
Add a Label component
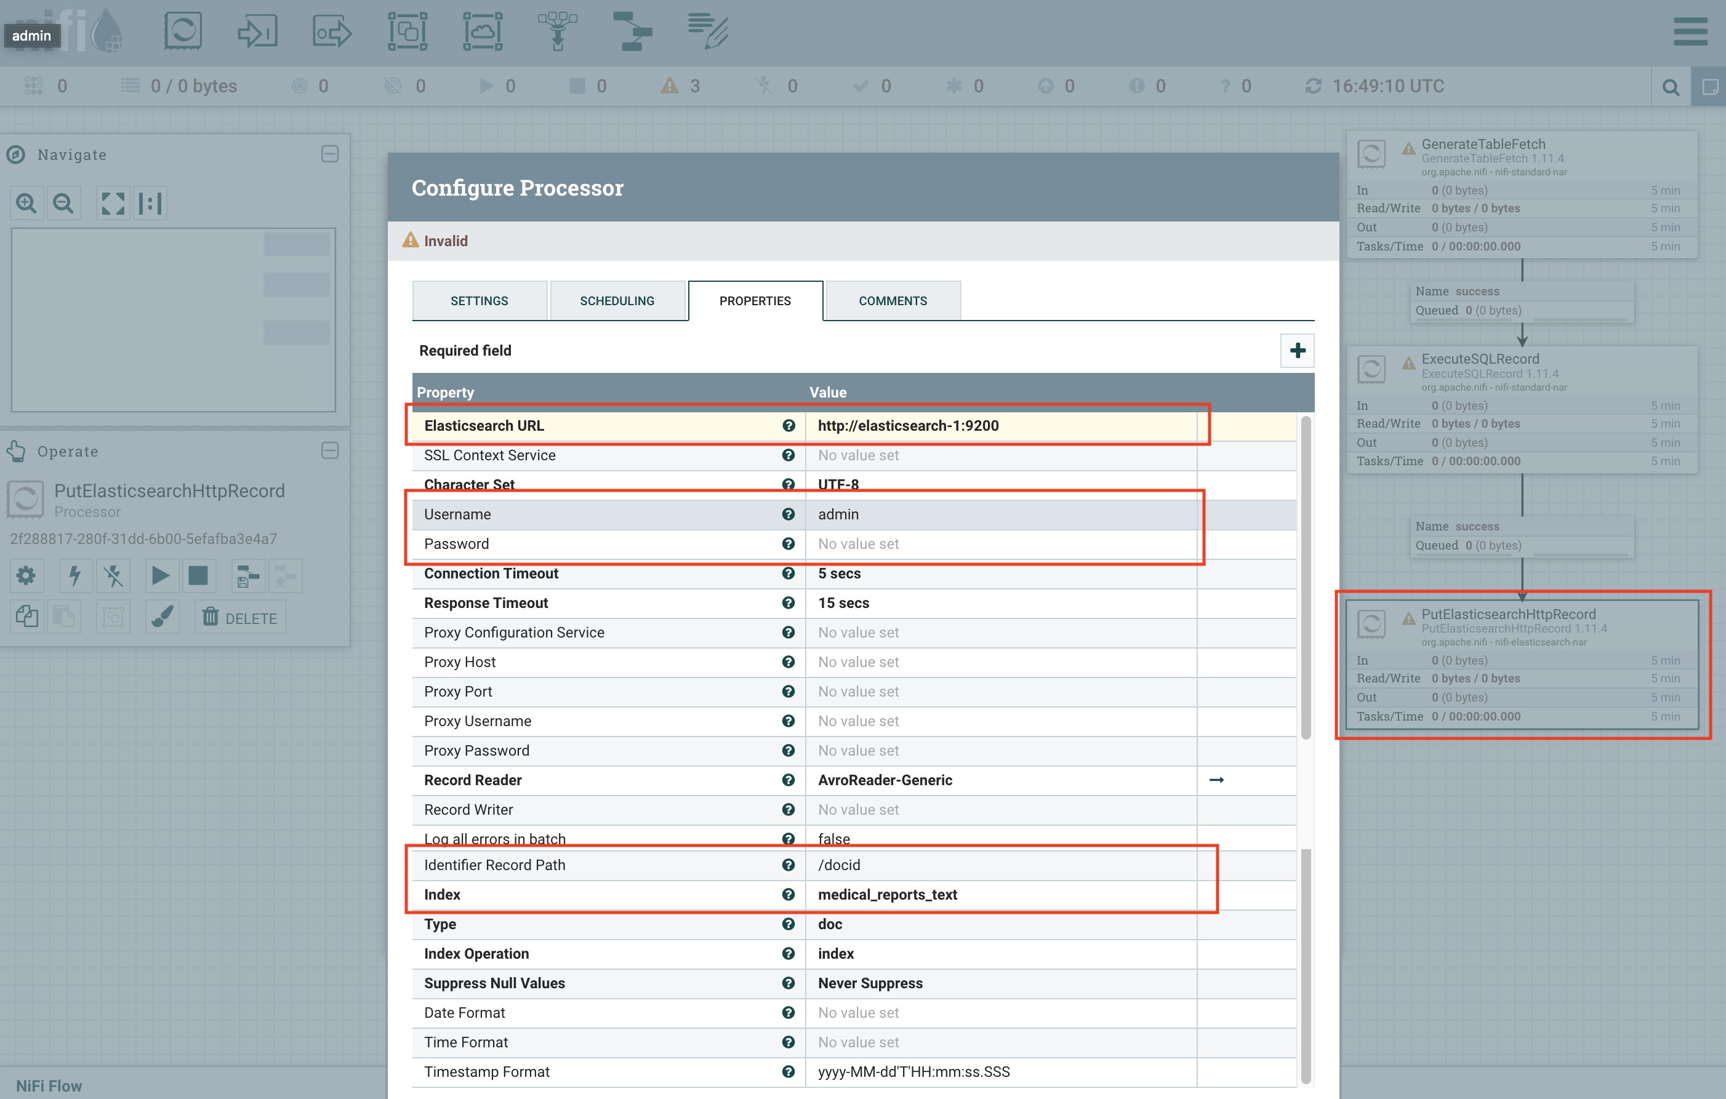[x=708, y=31]
